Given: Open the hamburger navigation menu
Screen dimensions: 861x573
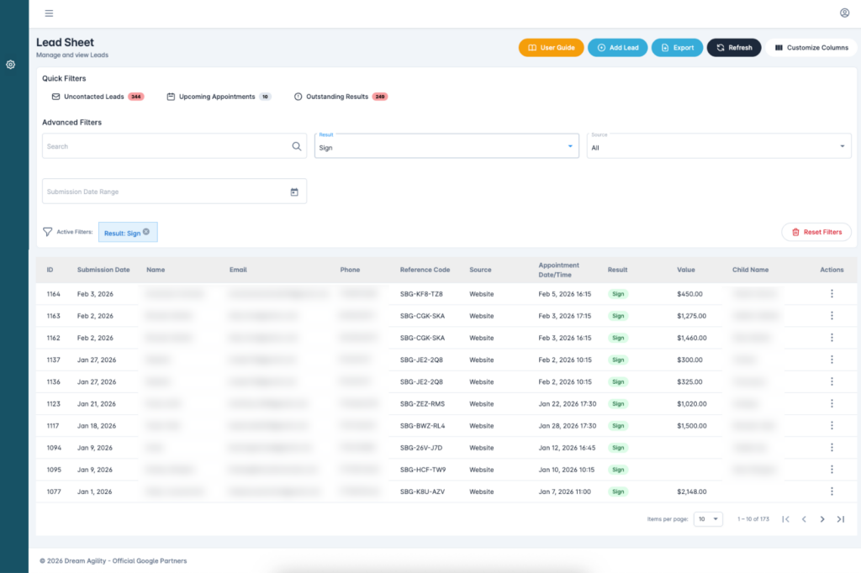Looking at the screenshot, I should (49, 13).
